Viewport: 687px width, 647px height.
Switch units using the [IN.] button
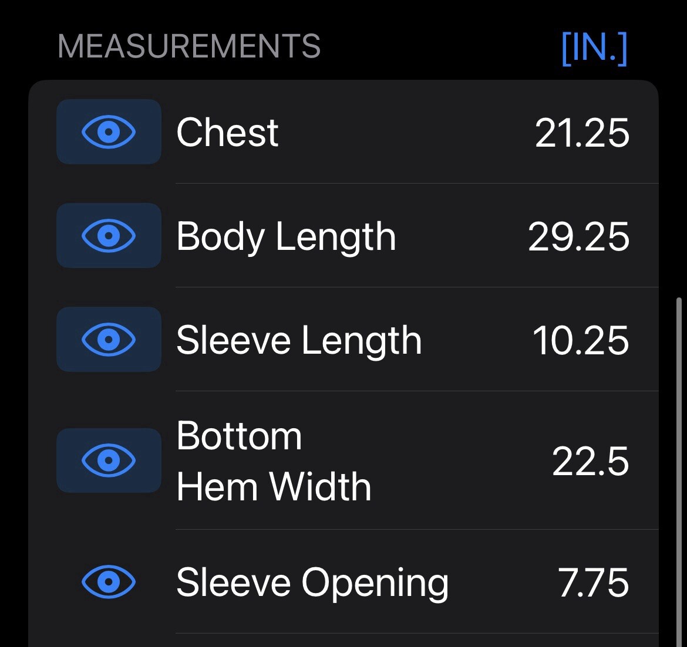[594, 48]
